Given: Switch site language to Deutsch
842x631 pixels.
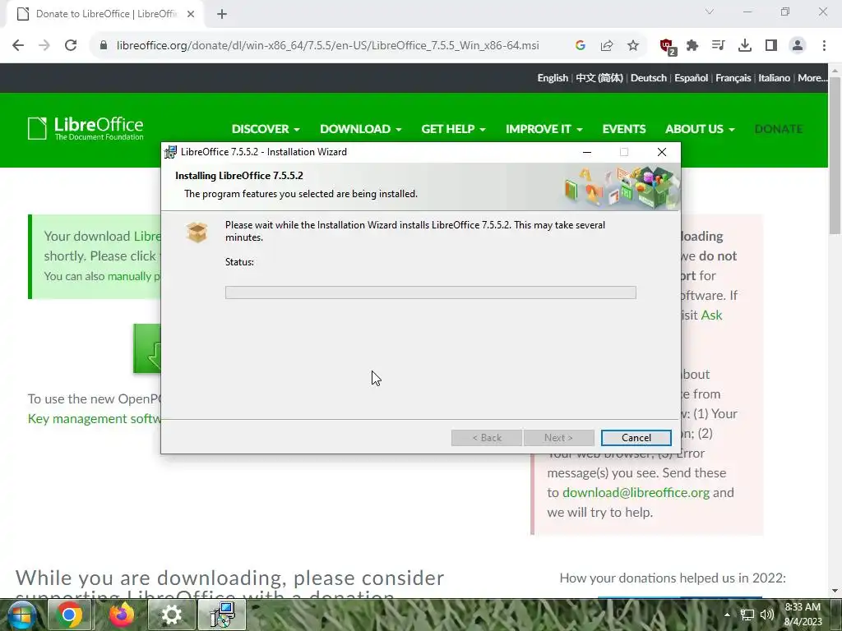Looking at the screenshot, I should [x=649, y=78].
